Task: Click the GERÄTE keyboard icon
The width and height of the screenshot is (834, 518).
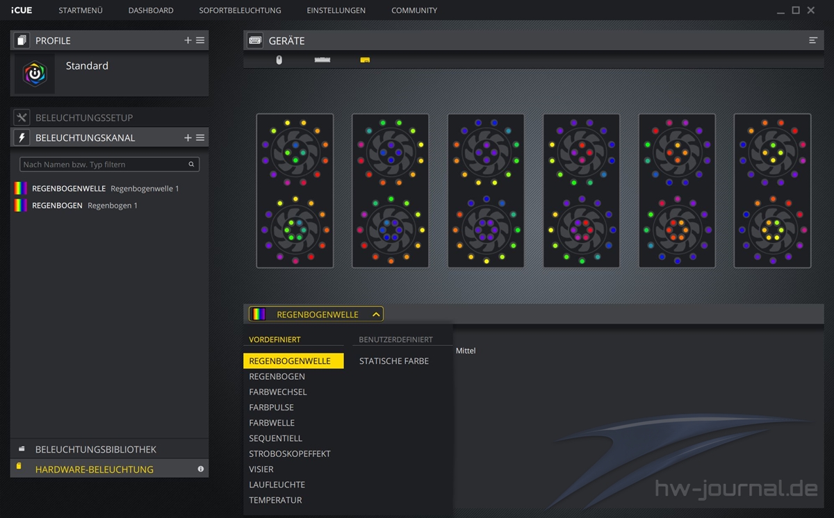Action: pyautogui.click(x=255, y=40)
